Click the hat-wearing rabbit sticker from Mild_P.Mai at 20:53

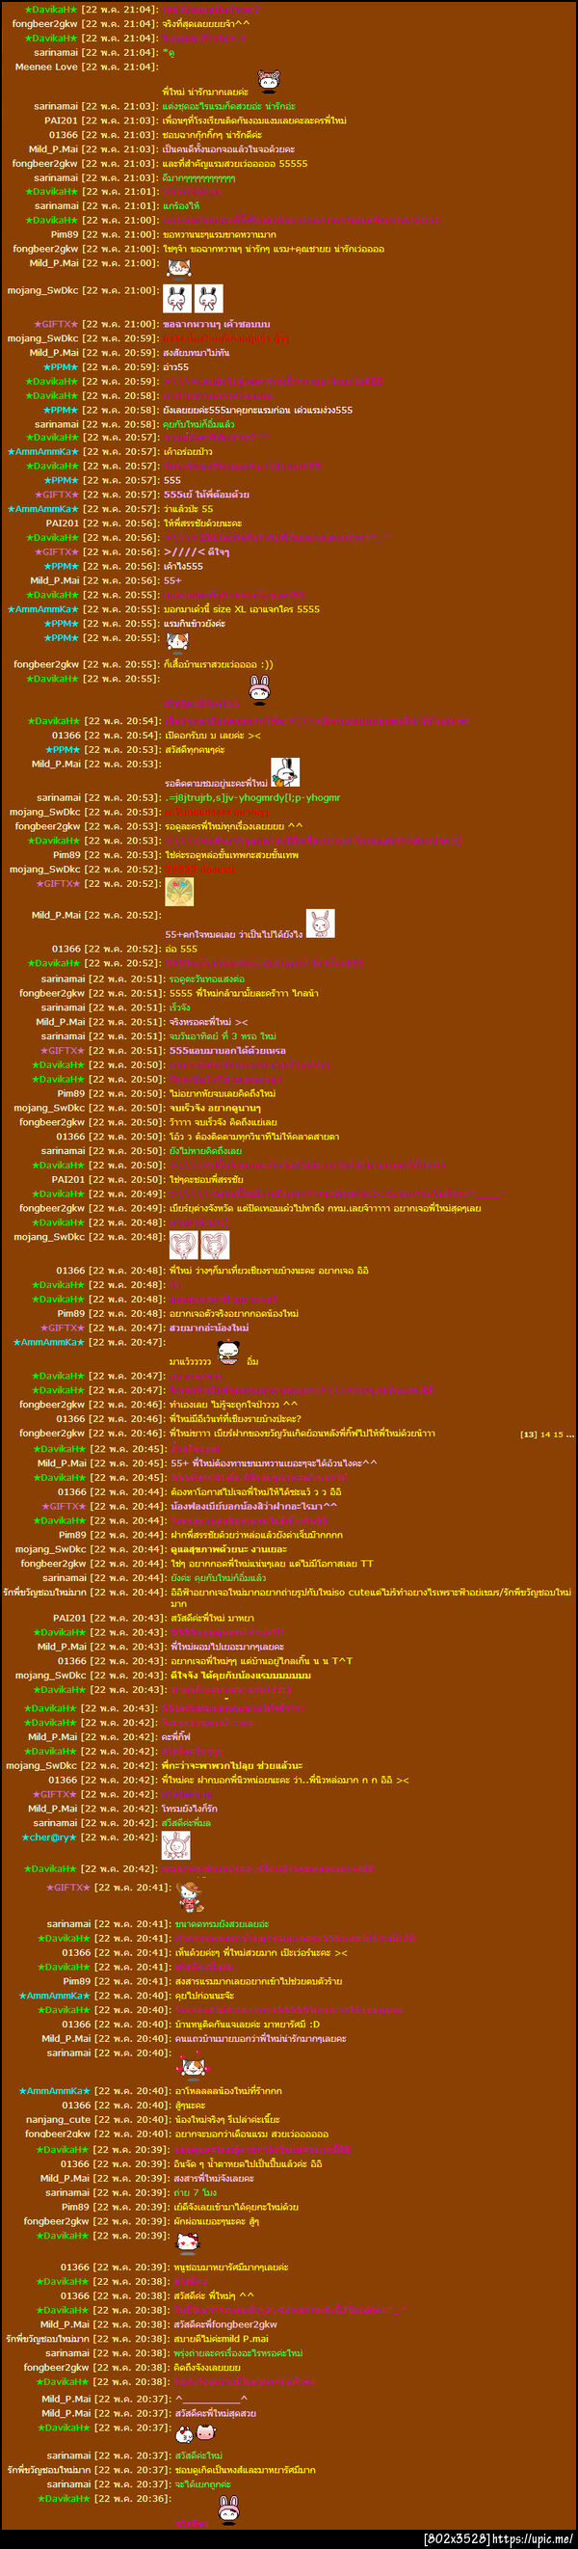click(x=284, y=772)
